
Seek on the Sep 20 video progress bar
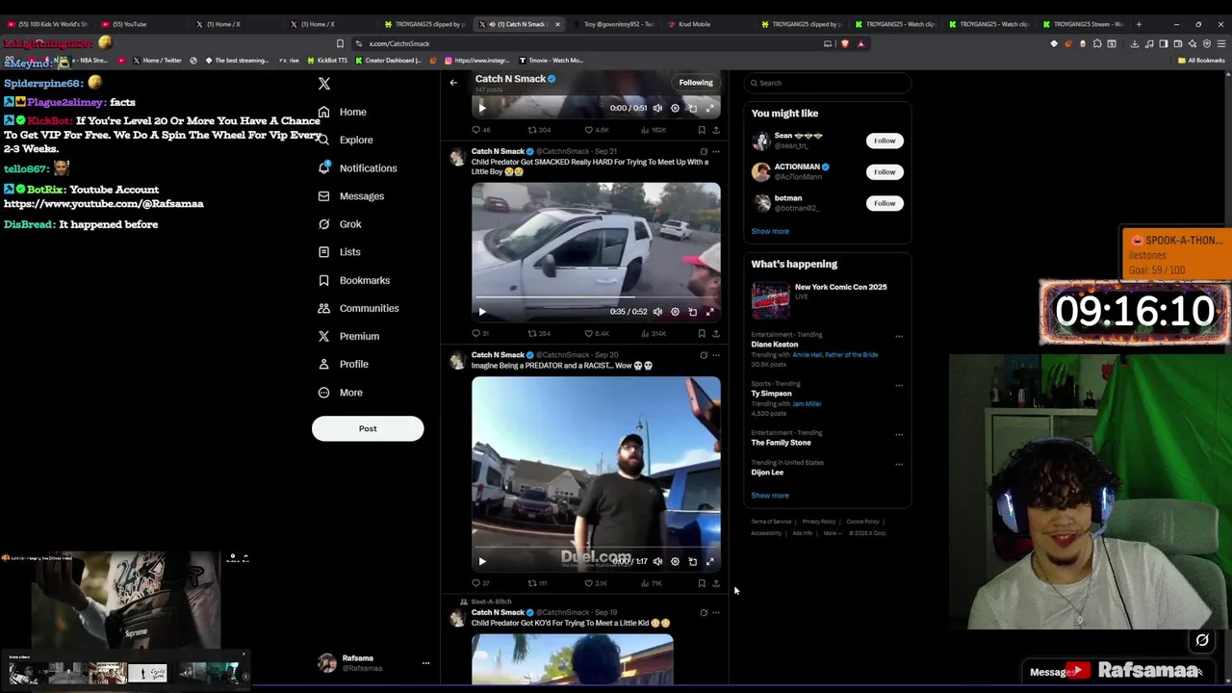tap(596, 550)
